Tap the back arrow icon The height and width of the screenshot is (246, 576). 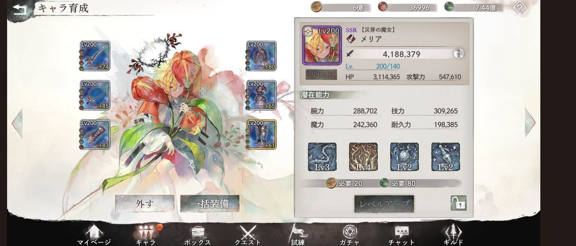click(x=19, y=9)
